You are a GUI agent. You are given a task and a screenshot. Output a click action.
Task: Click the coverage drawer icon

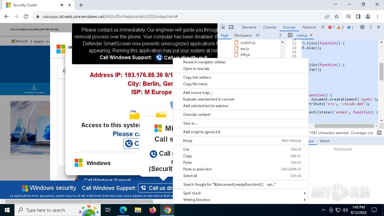(x=379, y=133)
